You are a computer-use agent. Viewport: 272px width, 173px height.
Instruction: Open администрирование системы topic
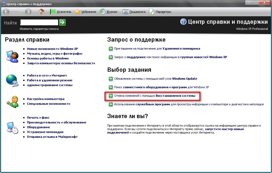(50, 85)
